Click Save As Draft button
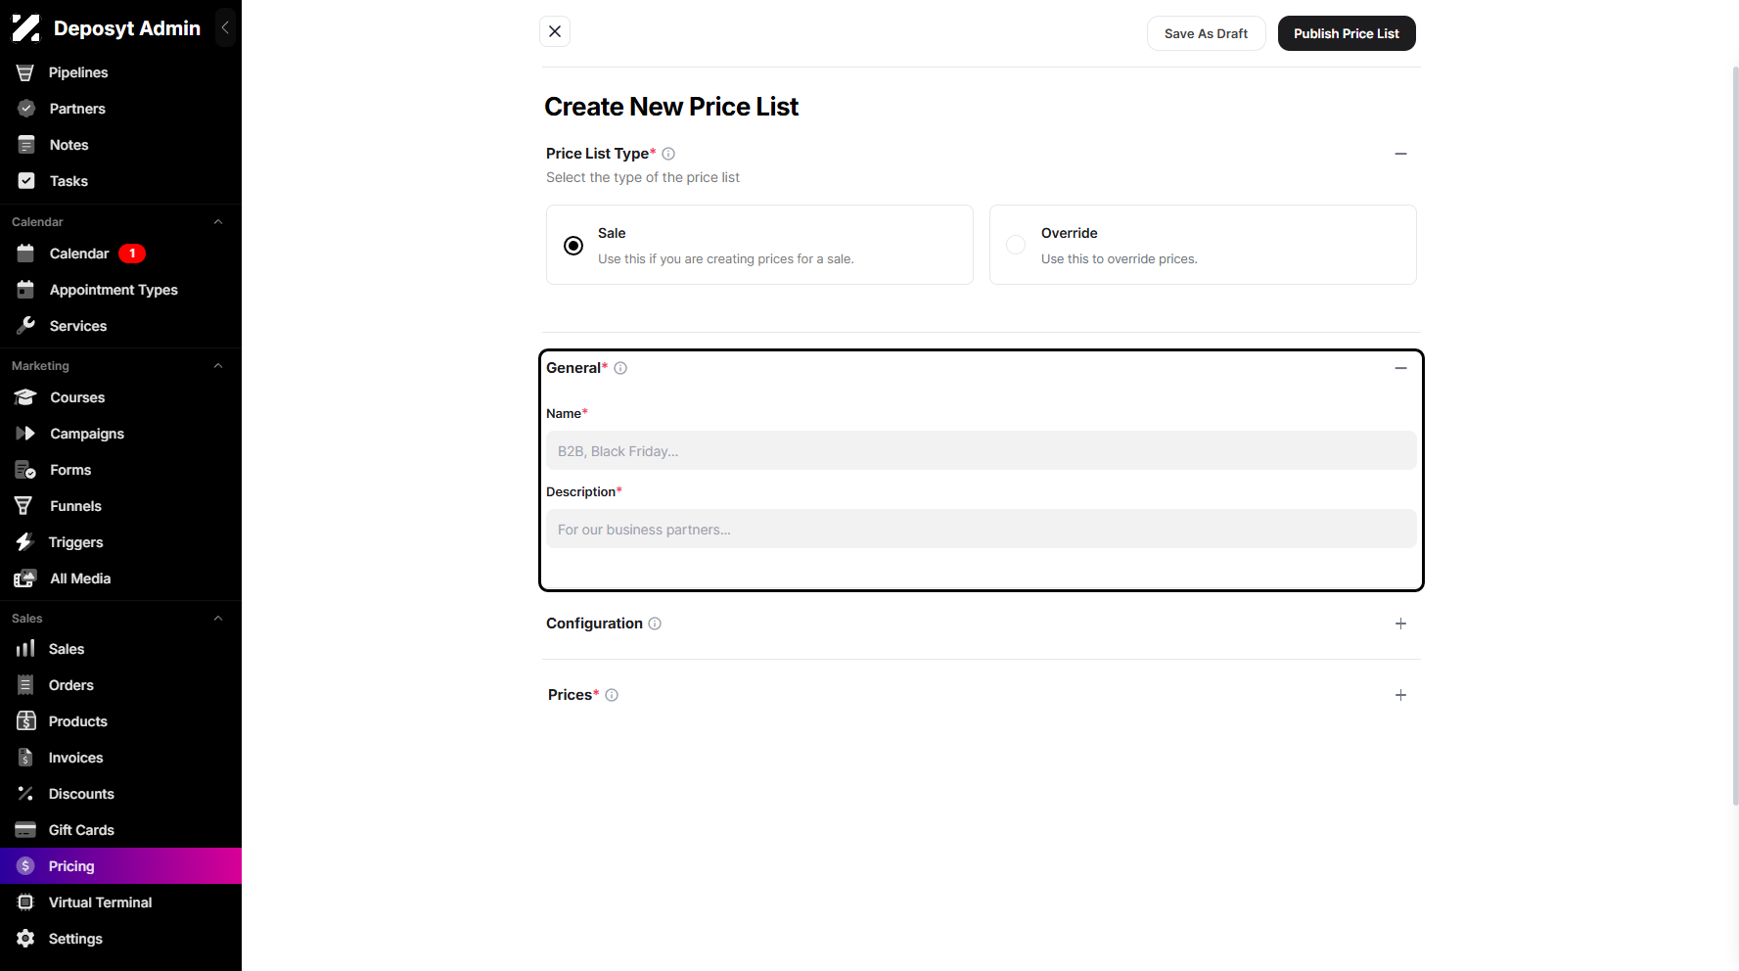This screenshot has width=1739, height=971. tap(1206, 33)
